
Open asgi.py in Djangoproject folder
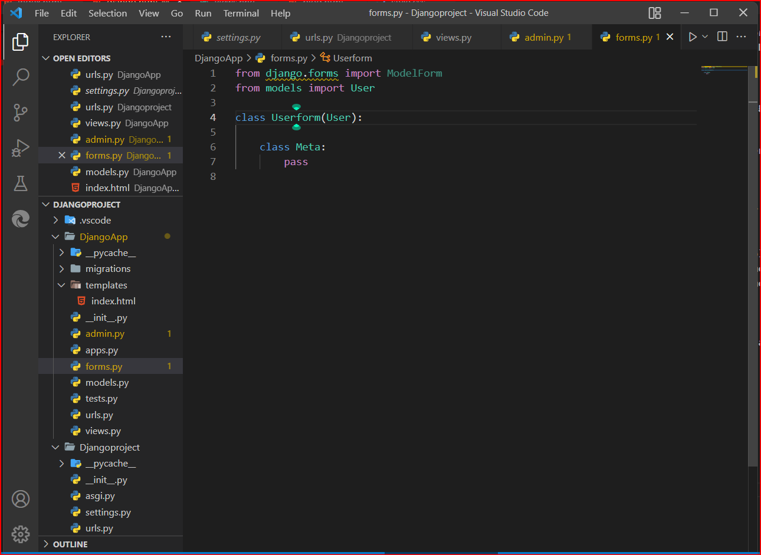[110, 496]
